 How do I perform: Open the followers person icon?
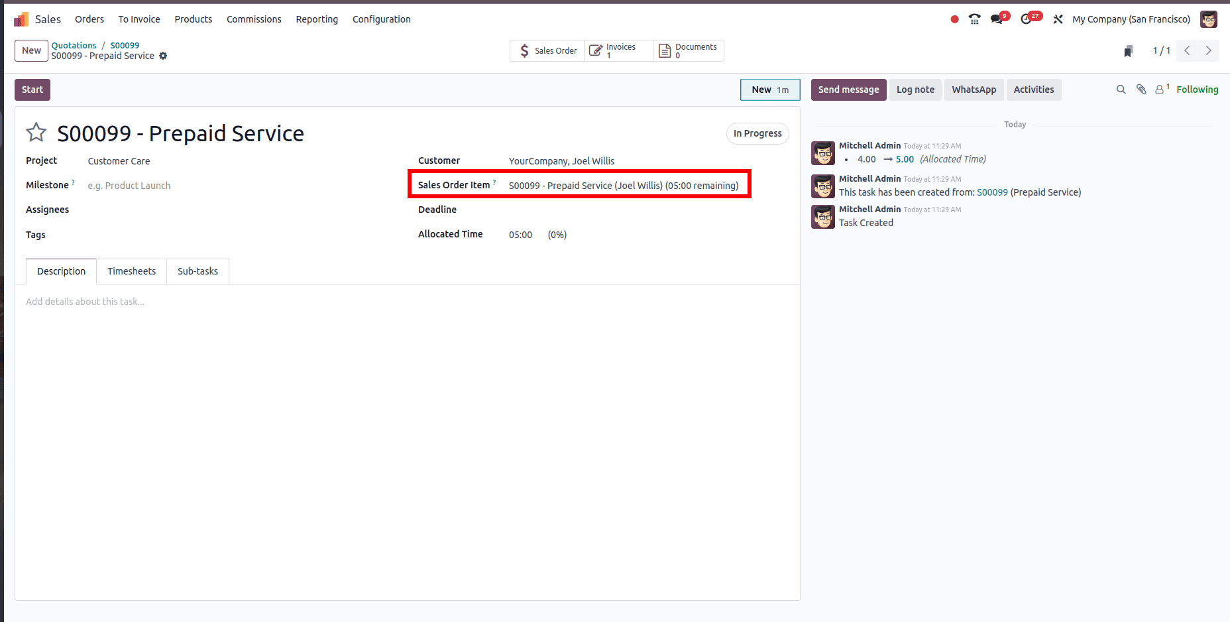point(1159,89)
